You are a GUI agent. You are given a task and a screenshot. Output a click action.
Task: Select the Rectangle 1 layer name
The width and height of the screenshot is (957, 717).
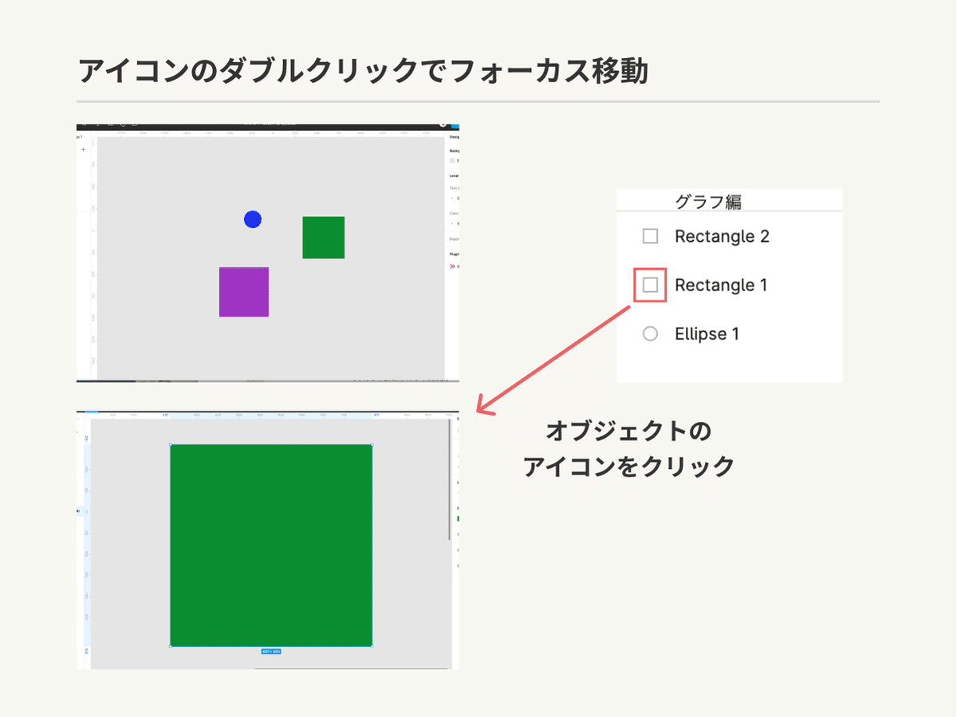[x=721, y=285]
